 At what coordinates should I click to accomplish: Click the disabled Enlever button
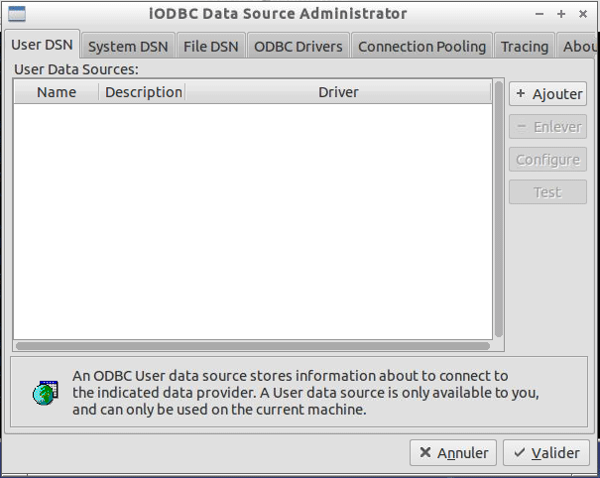click(547, 127)
